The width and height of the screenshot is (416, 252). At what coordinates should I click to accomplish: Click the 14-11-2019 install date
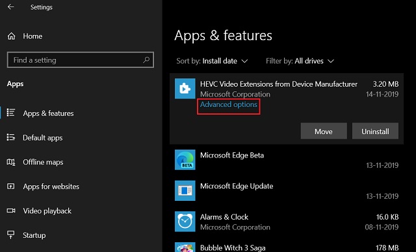click(x=382, y=94)
